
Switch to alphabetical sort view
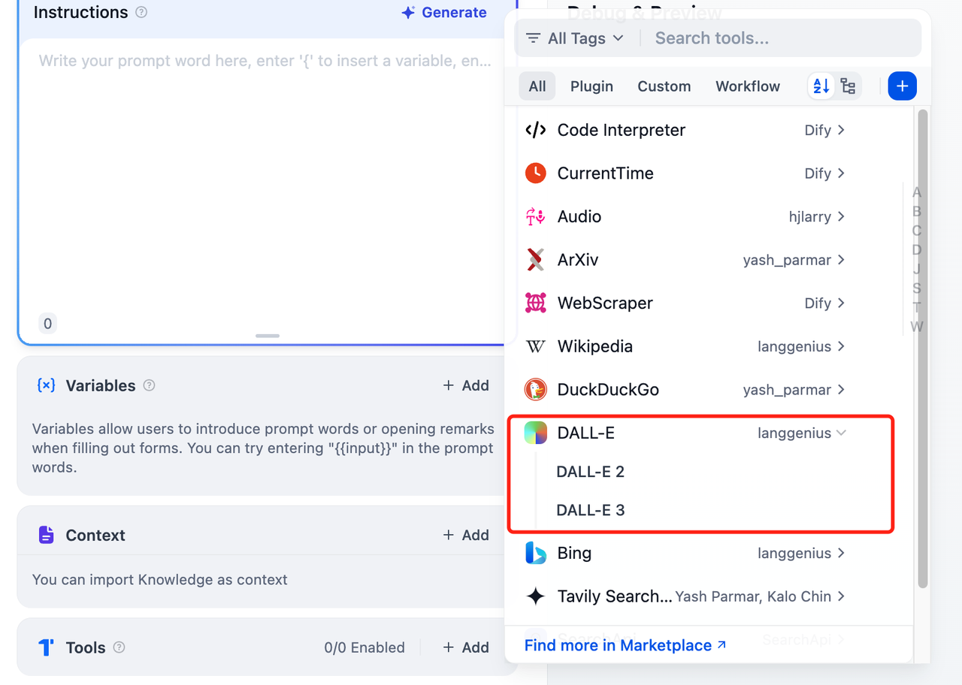pyautogui.click(x=821, y=86)
